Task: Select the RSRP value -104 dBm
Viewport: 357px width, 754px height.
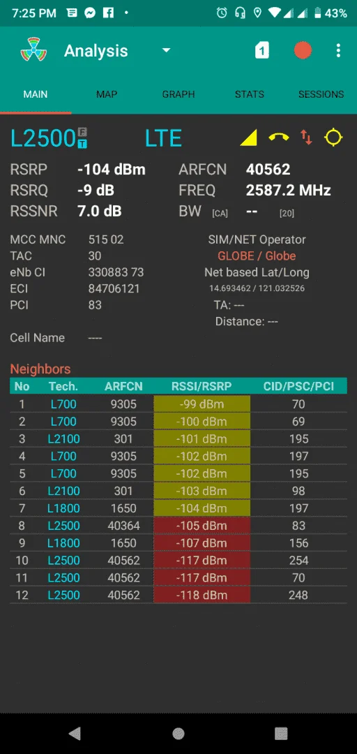Action: tap(112, 170)
